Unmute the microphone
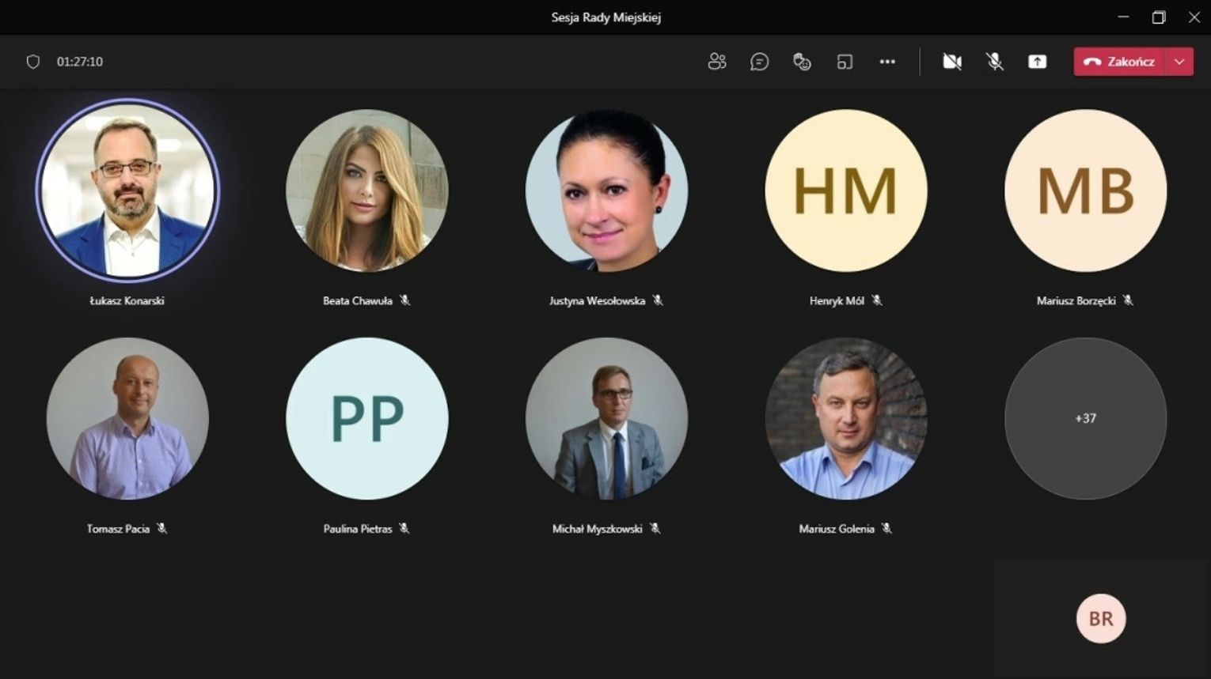Viewport: 1211px width, 679px height. [995, 62]
